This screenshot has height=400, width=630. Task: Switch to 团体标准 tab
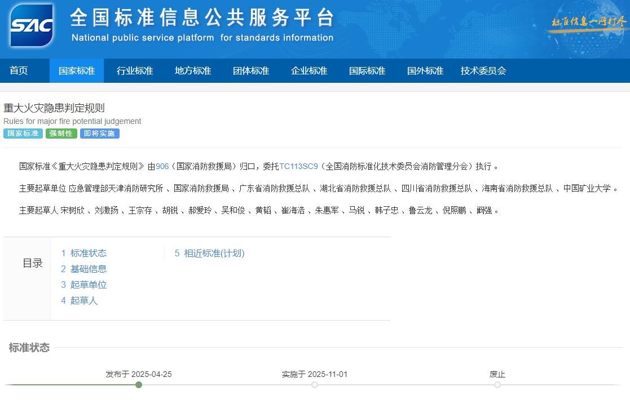tap(251, 70)
